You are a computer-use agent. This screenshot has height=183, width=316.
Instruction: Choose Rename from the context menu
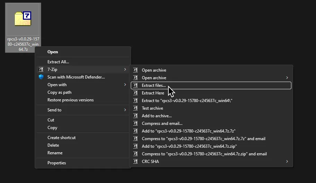pyautogui.click(x=83, y=153)
